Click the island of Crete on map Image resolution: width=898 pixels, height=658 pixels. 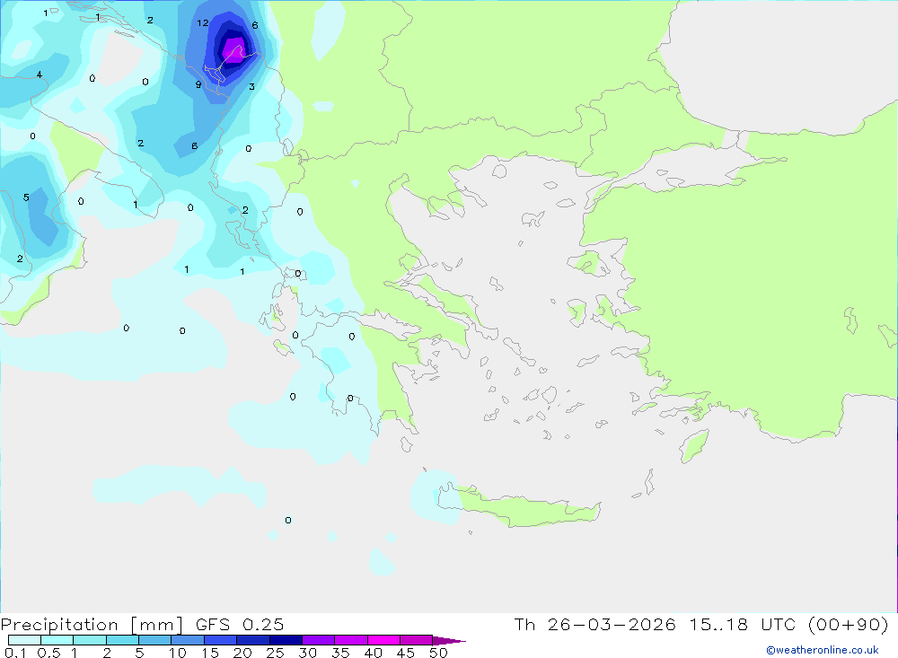(518, 507)
